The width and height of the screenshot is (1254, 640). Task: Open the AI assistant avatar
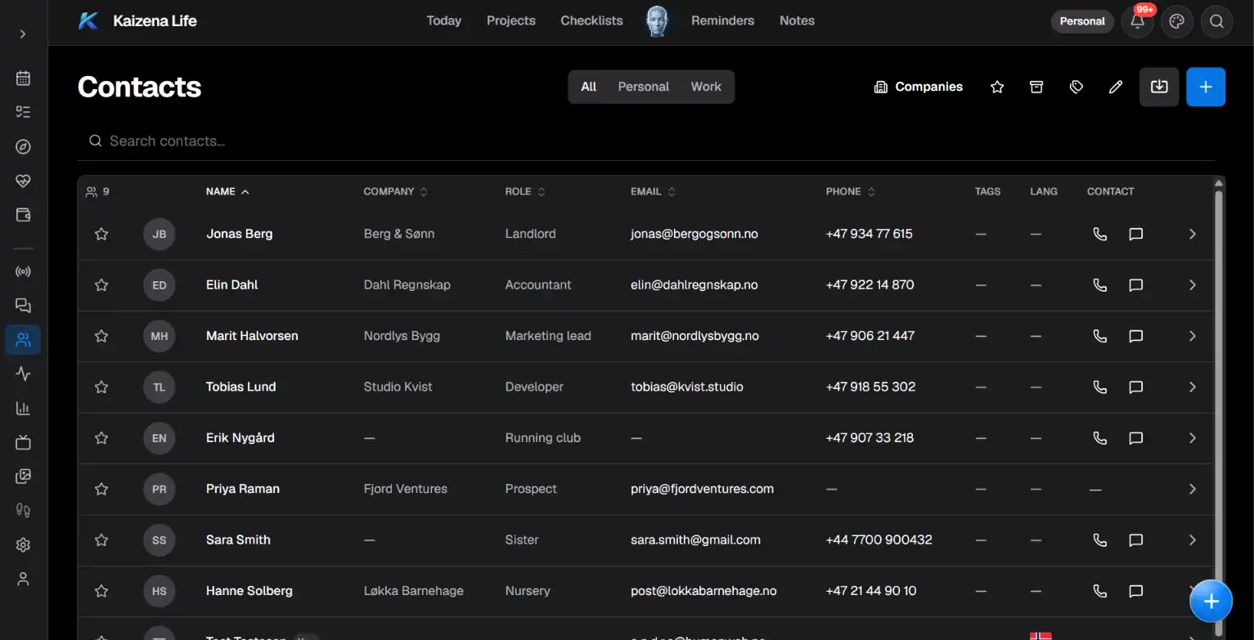coord(657,21)
